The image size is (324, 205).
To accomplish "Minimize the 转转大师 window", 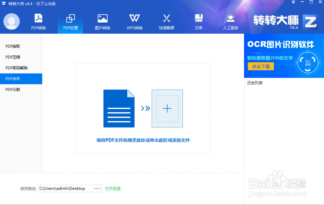I will coord(302,2).
